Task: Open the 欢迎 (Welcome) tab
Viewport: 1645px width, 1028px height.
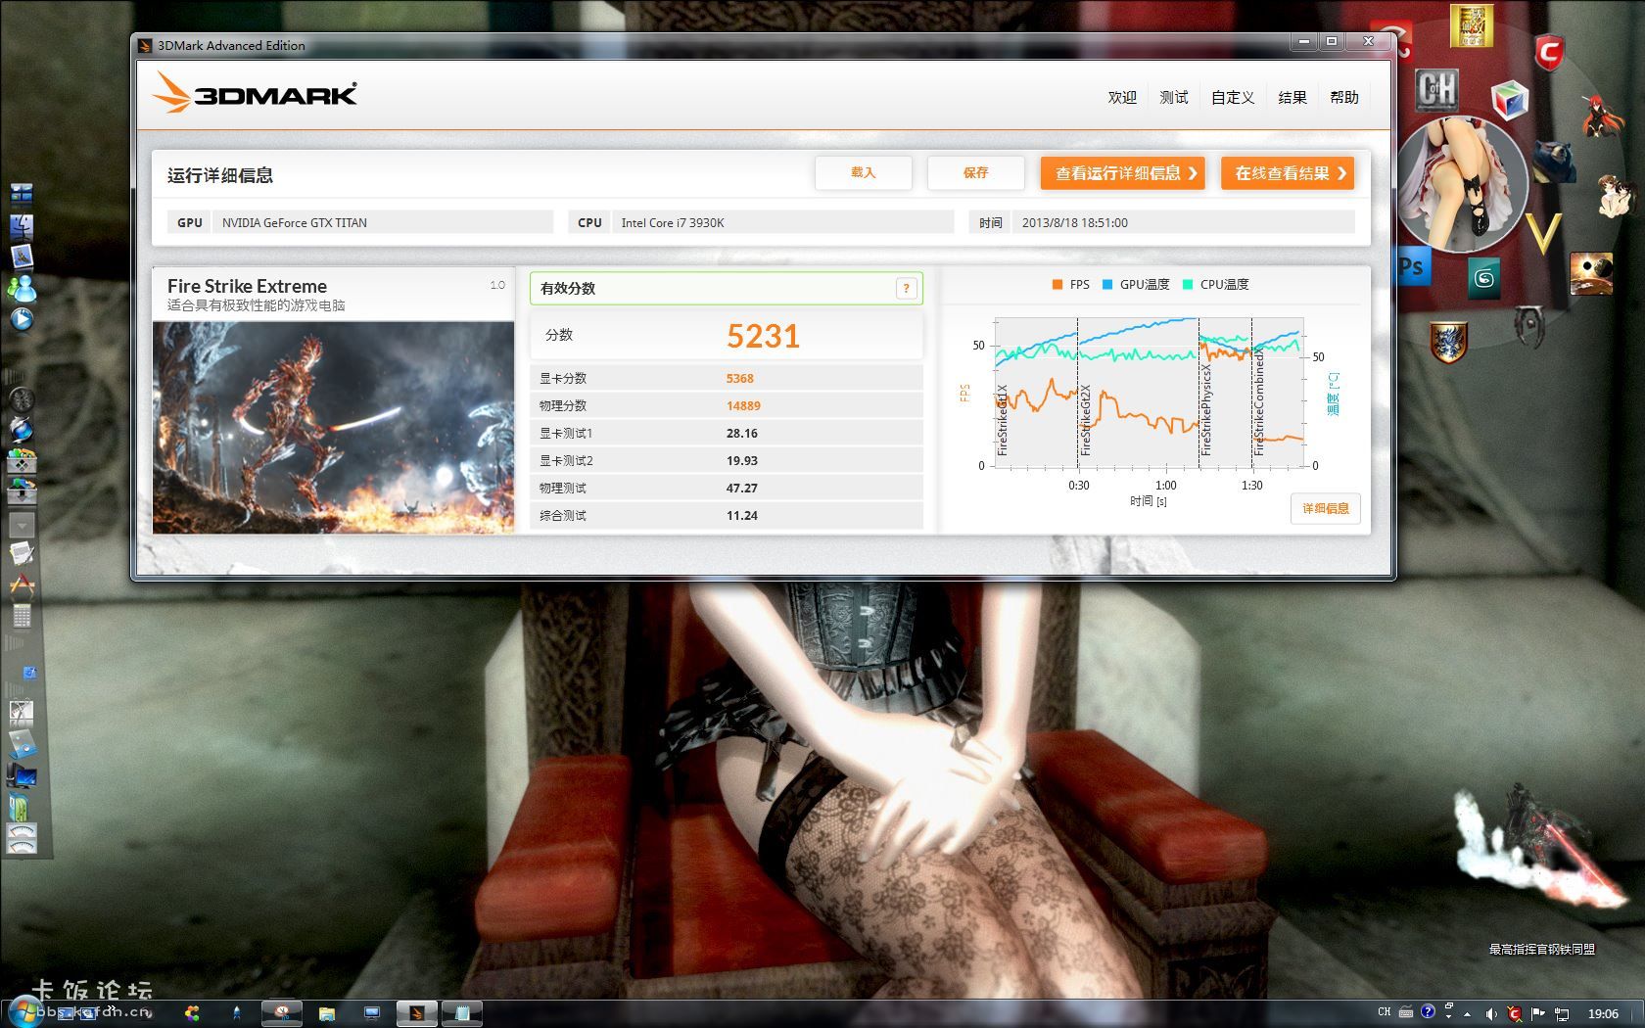Action: click(1122, 97)
